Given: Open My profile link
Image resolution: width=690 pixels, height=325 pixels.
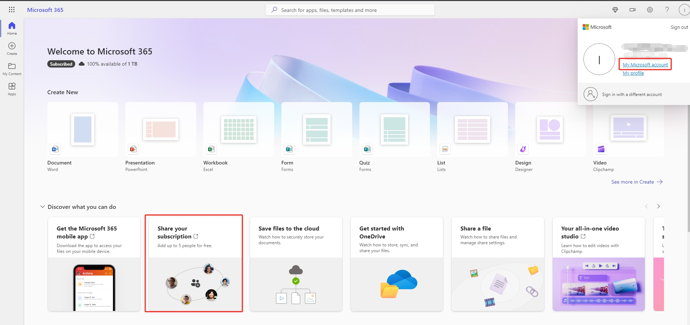Looking at the screenshot, I should tap(633, 73).
